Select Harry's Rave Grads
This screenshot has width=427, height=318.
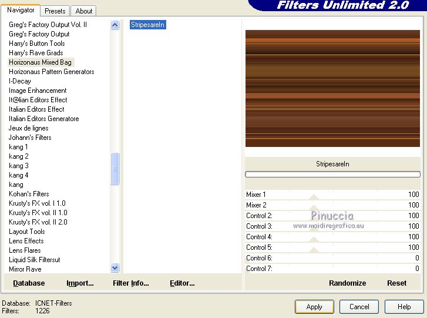click(x=36, y=53)
